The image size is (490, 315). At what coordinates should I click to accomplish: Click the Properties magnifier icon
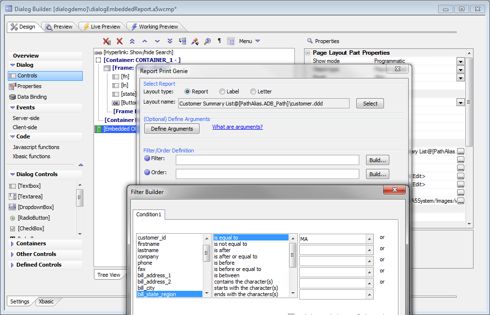point(310,41)
